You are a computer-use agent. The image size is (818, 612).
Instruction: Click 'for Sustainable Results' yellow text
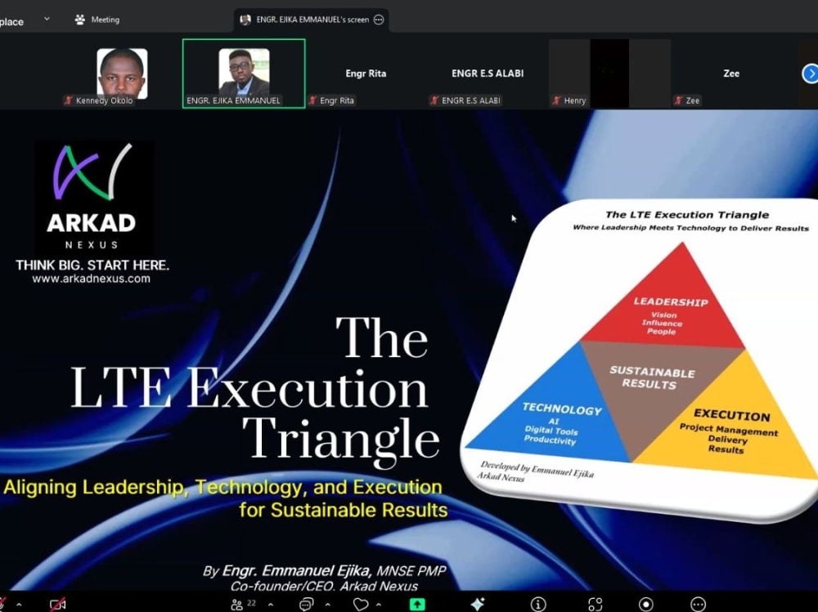pyautogui.click(x=344, y=510)
